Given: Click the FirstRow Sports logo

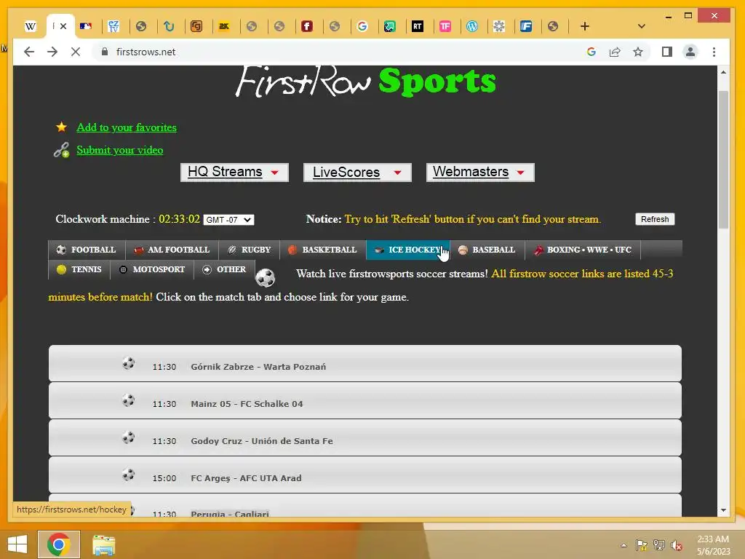Looking at the screenshot, I should (365, 82).
